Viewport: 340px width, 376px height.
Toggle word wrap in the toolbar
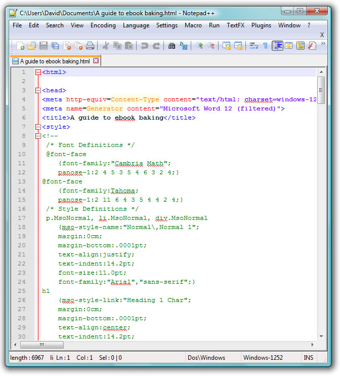tap(253, 46)
